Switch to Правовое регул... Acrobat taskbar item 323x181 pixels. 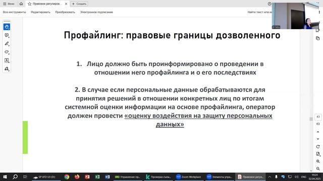point(250,177)
